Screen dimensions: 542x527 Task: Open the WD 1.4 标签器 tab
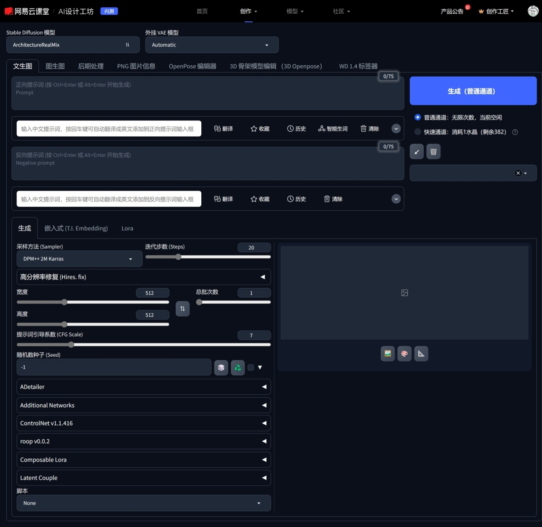pos(358,66)
